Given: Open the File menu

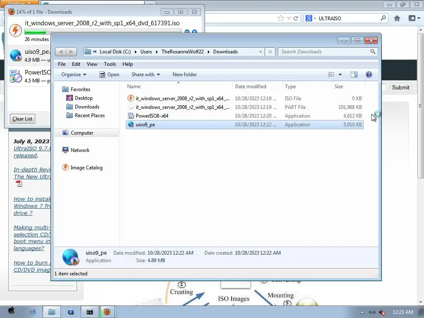Looking at the screenshot, I should click(x=62, y=64).
